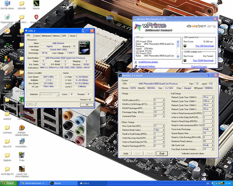Viewport: 233px width, 186px height.
Task: Launch Google SketchUp from the desktop
Action: (x=7, y=73)
